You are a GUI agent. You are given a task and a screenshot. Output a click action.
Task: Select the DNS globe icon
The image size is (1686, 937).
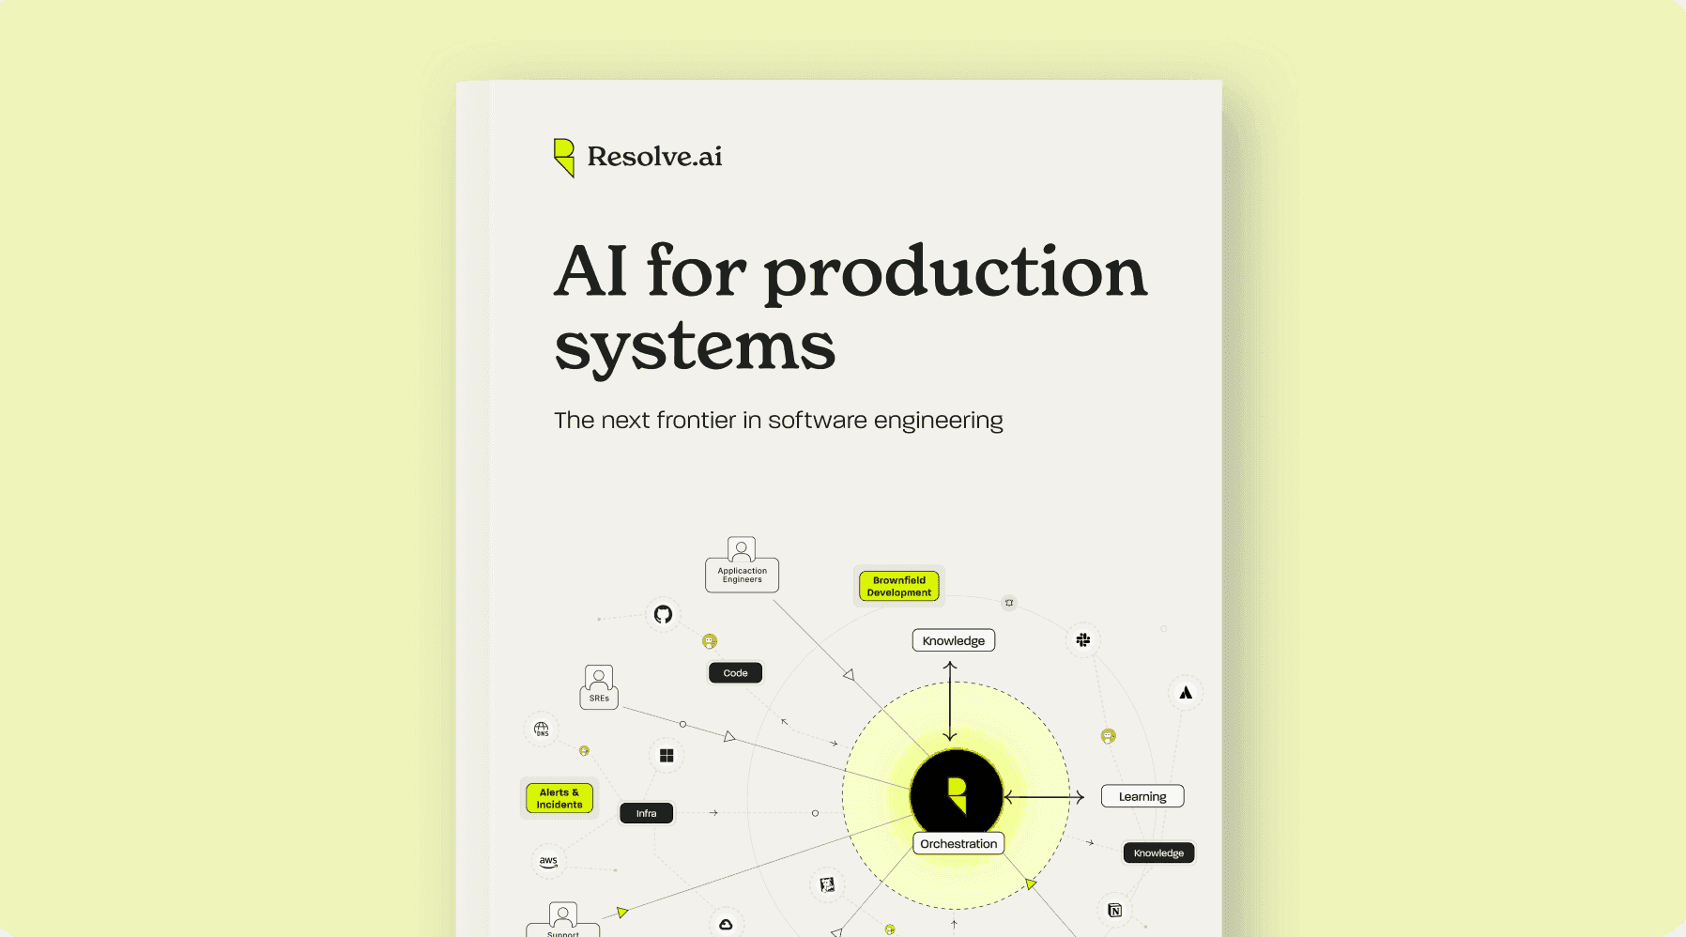(541, 729)
